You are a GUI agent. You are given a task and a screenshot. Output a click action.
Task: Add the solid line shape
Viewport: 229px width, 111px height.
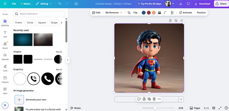38,59
